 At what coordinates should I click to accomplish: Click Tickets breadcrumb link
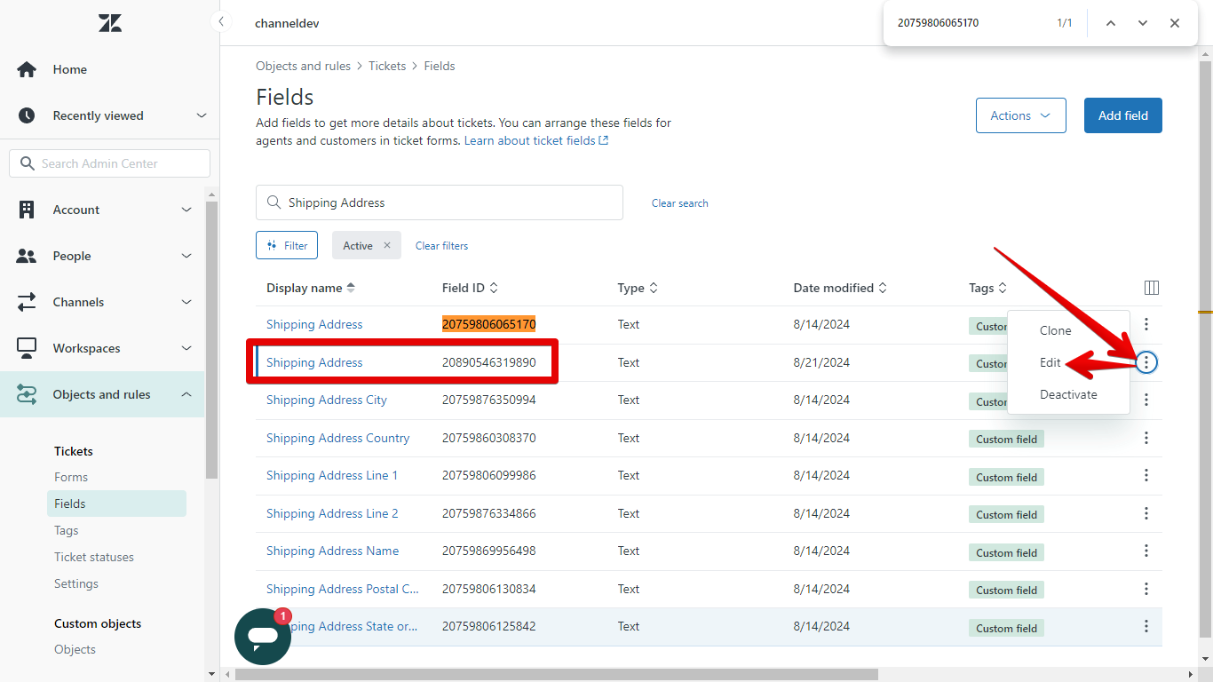387,66
